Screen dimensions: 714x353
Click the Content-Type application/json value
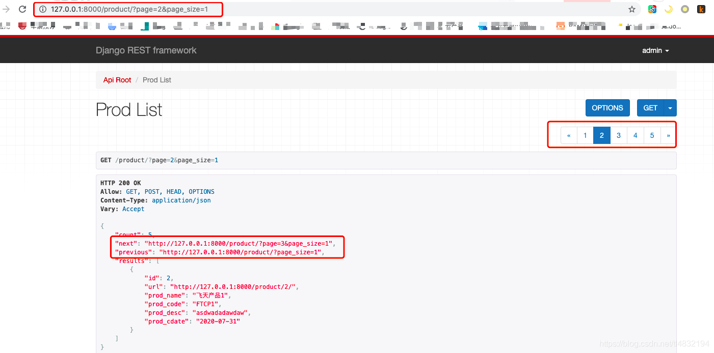(x=181, y=200)
